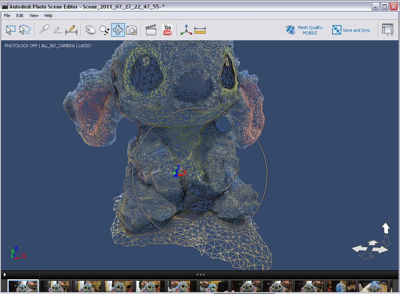Screen dimensions: 400x294
Task: Click the white up arrow navigation control
Action: tap(386, 228)
